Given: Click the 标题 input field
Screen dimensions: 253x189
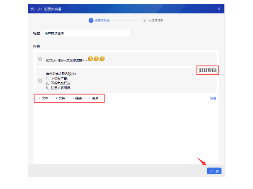Looking at the screenshot, I should pos(87,33).
